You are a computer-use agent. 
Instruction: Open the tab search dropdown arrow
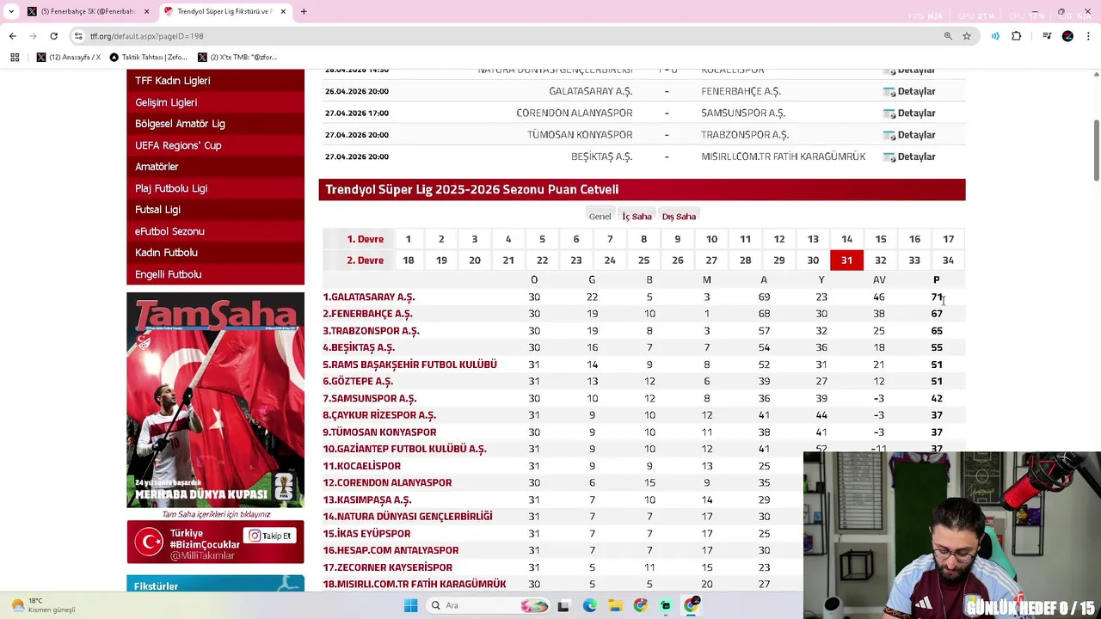click(x=10, y=11)
